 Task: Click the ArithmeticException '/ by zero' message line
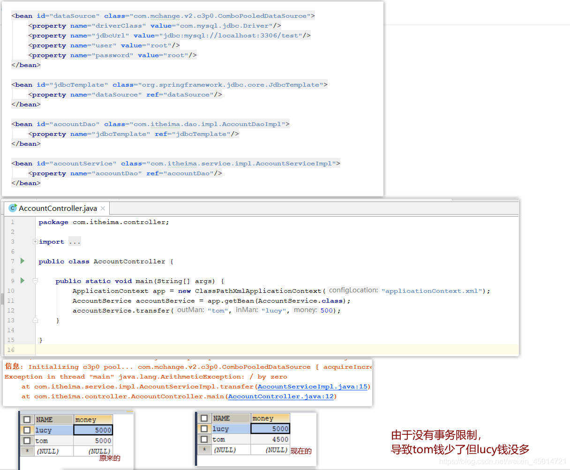(146, 377)
